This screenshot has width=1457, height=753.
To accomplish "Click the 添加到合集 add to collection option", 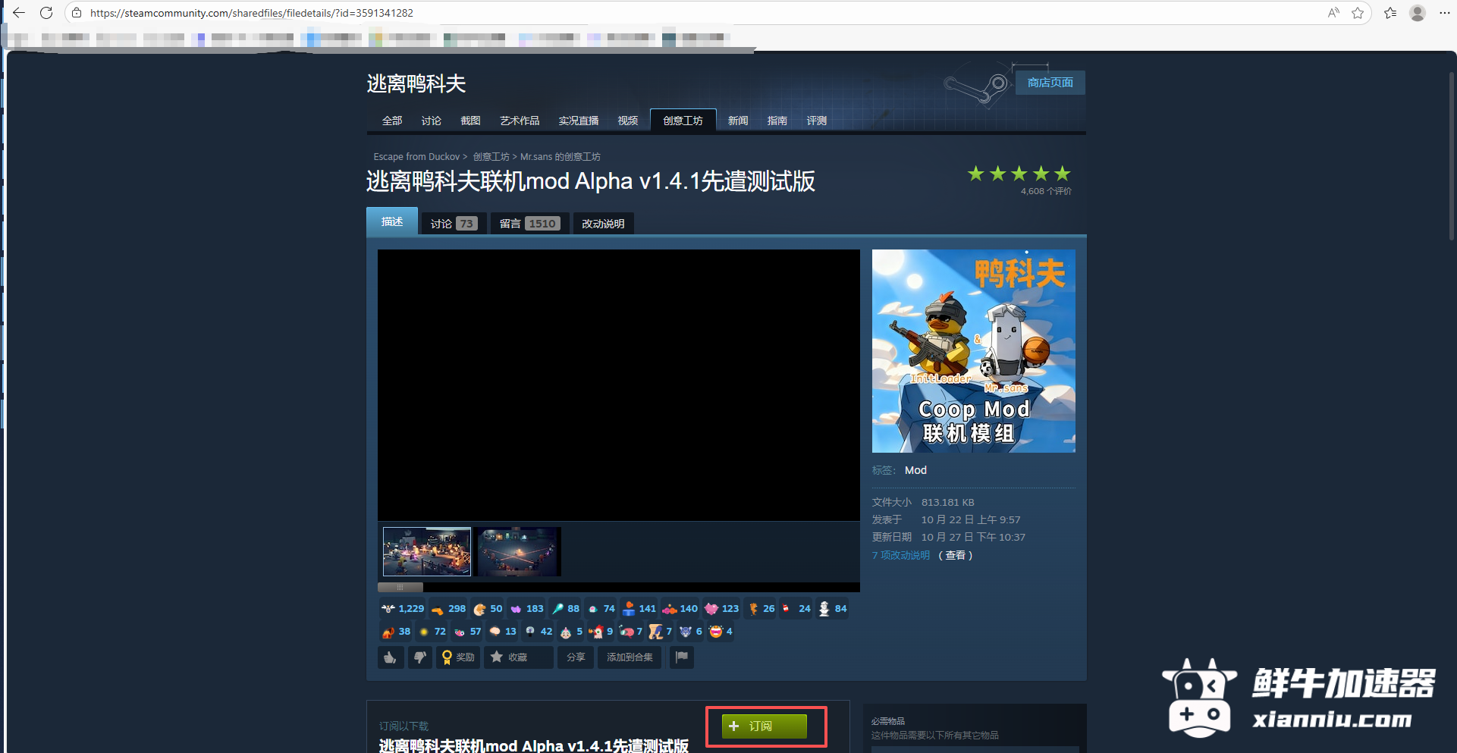I will pyautogui.click(x=630, y=657).
